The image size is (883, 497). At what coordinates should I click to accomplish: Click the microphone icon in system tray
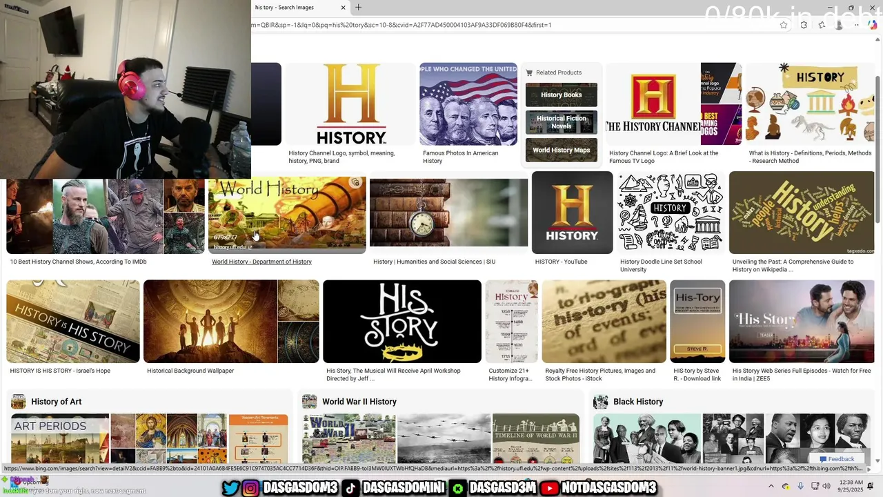(800, 486)
